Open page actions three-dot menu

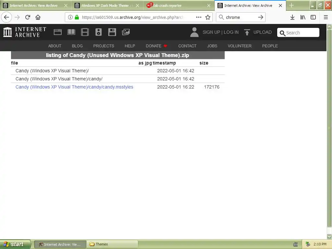coord(199,17)
